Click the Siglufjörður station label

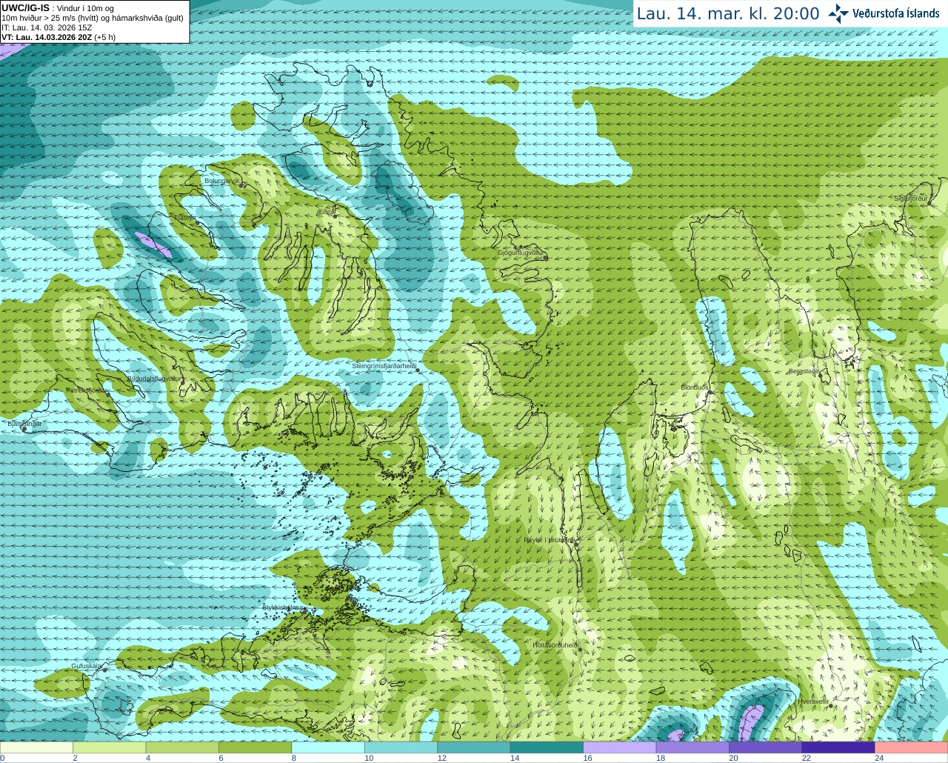911,199
